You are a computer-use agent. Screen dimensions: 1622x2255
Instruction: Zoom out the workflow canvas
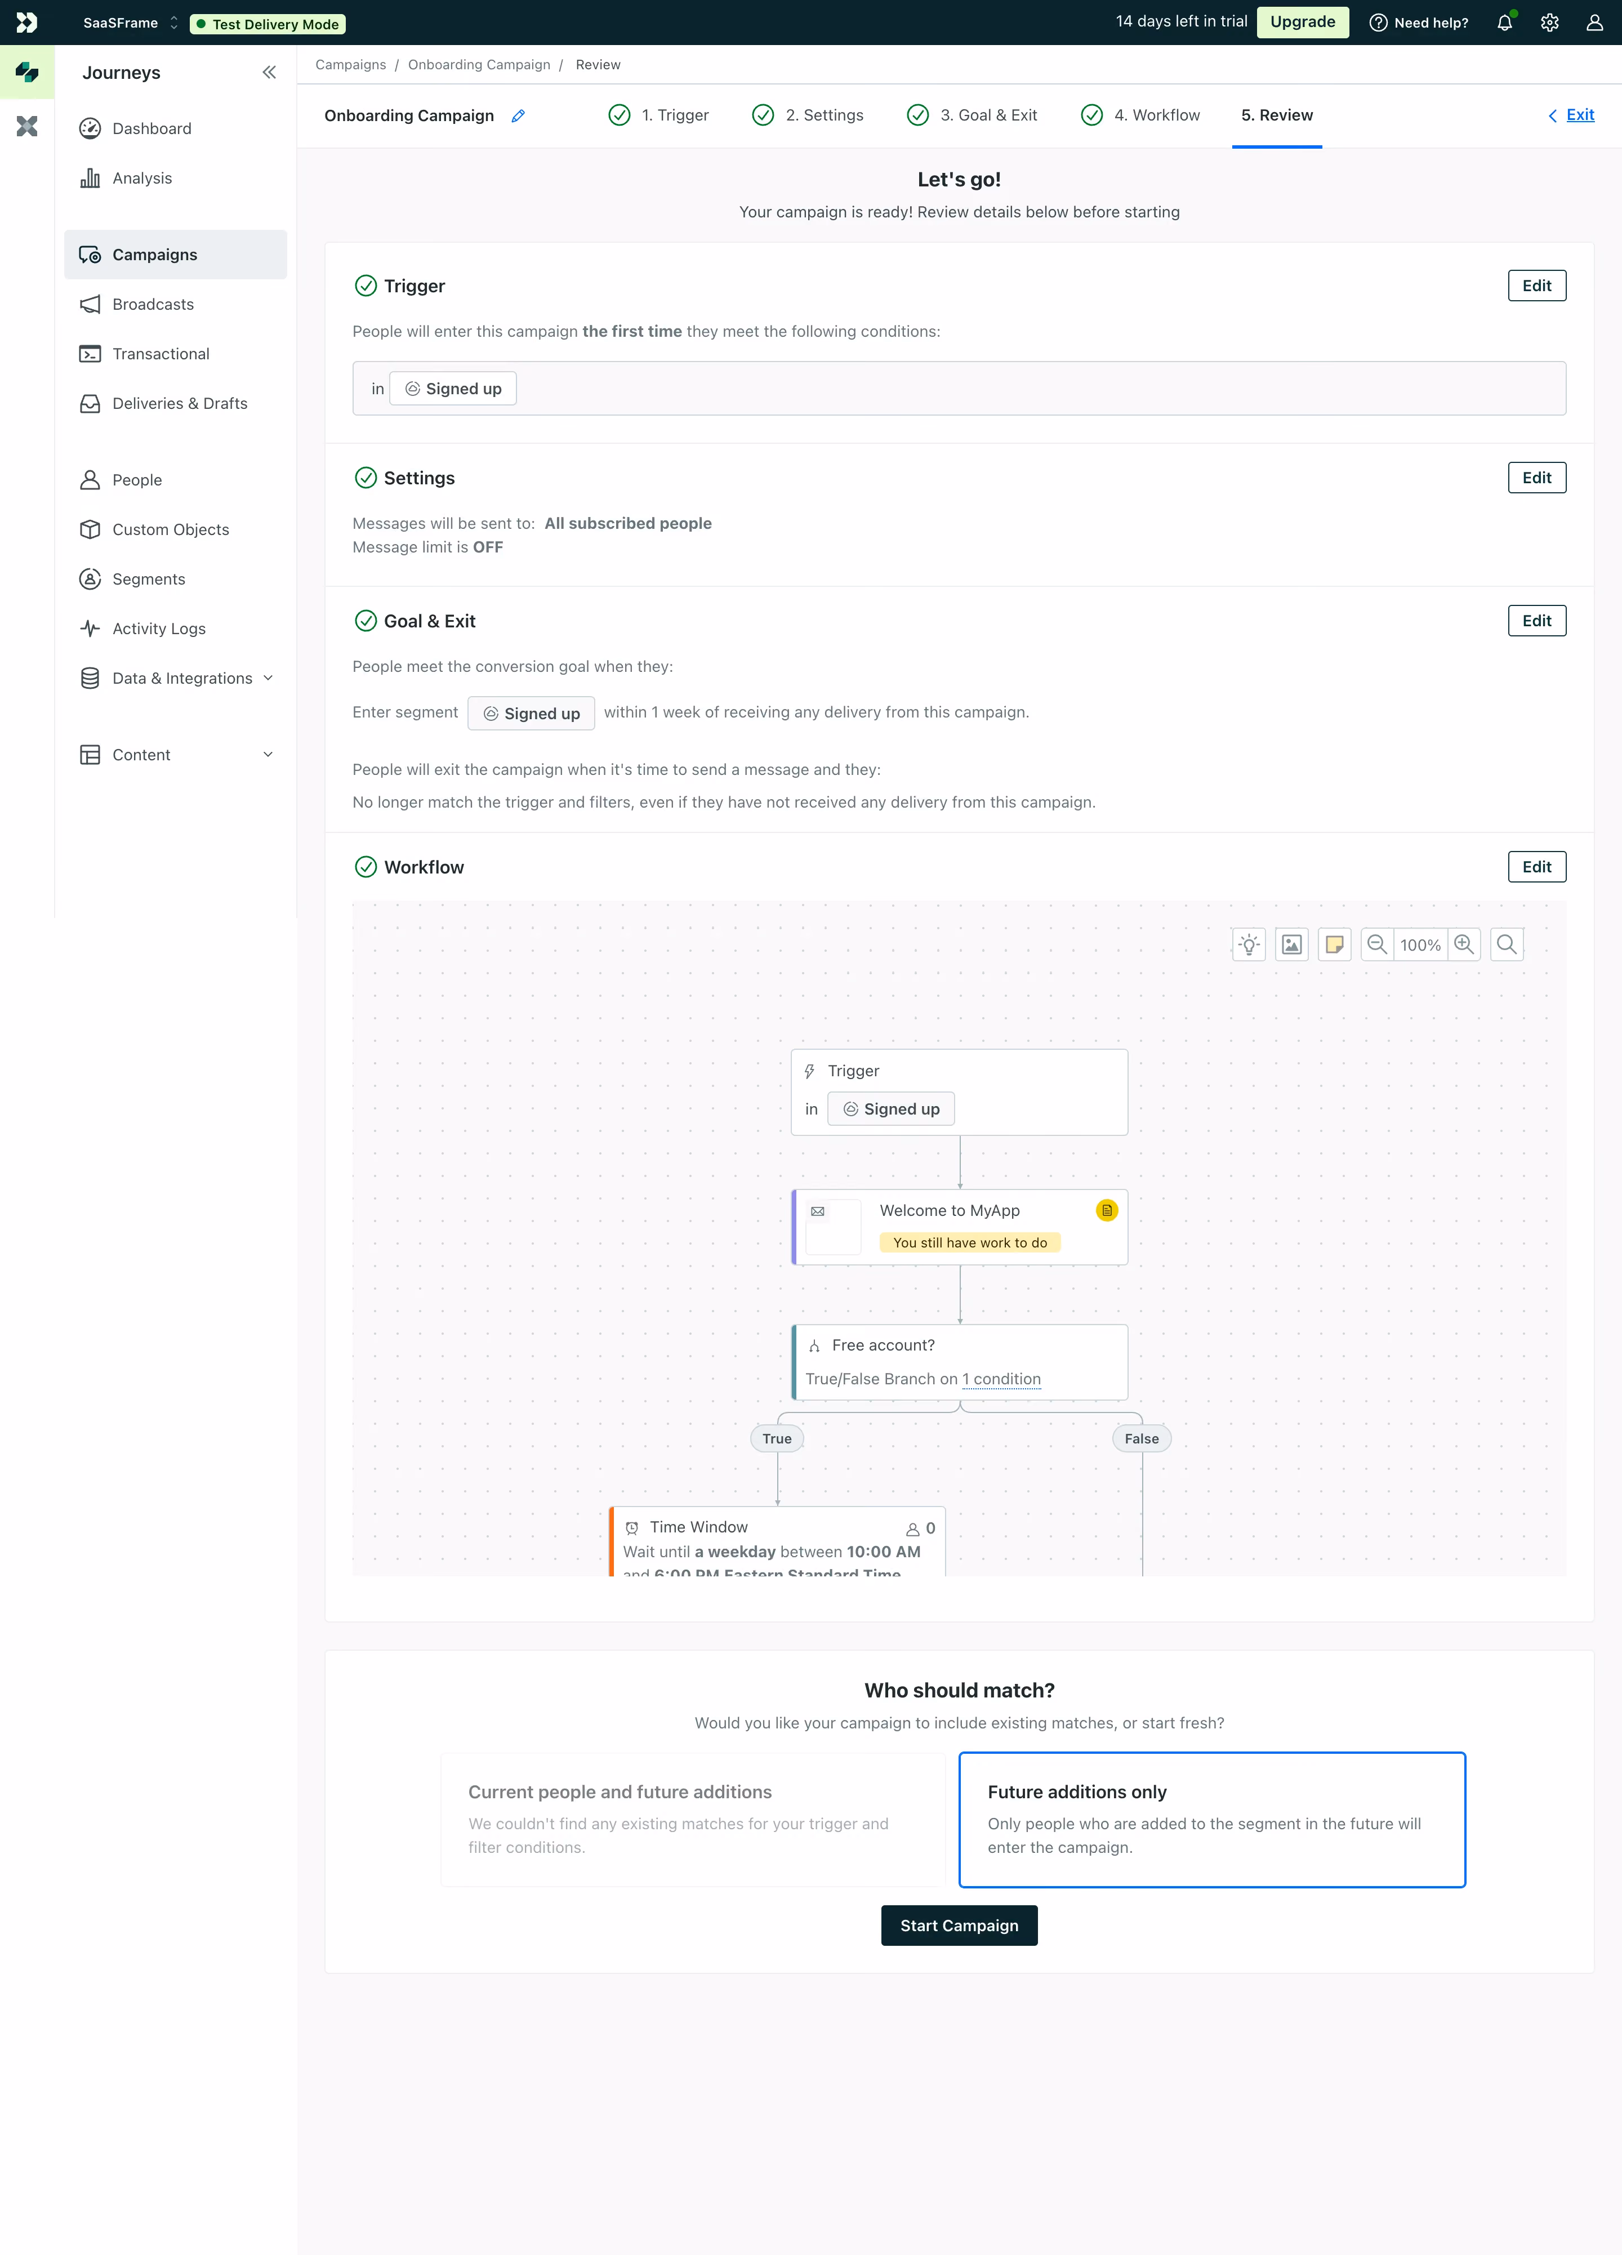point(1378,944)
